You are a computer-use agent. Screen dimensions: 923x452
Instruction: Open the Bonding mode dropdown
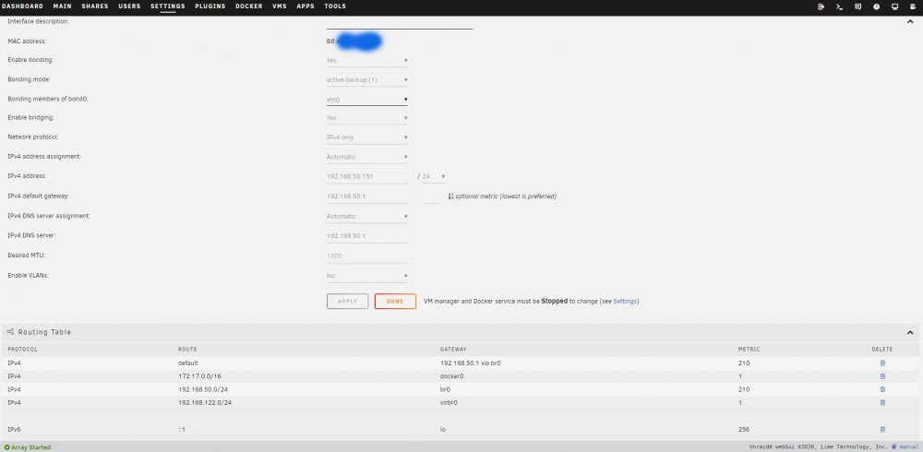[x=367, y=79]
